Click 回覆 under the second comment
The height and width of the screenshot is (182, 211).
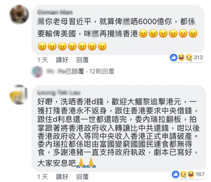coord(82,177)
